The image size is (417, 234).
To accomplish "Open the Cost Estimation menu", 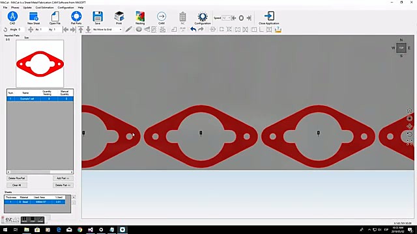I will pyautogui.click(x=45, y=7).
